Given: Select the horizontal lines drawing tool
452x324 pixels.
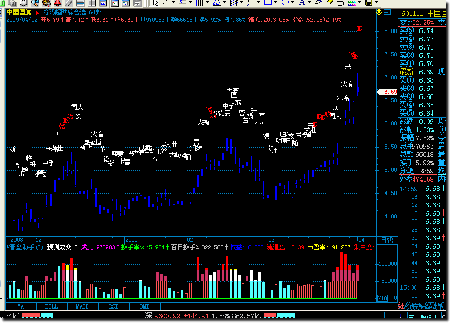Looking at the screenshot, I should pos(183,3).
